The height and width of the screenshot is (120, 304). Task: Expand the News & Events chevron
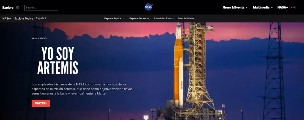point(247,8)
